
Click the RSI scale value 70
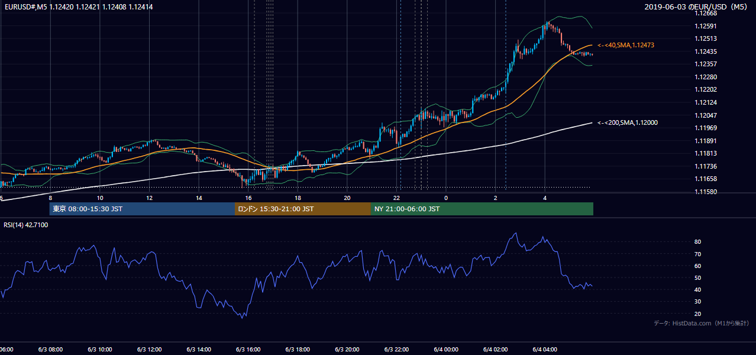click(698, 254)
